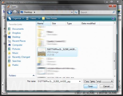Refresh the folder with the refresh icon
The height and width of the screenshot is (96, 123).
tap(76, 12)
